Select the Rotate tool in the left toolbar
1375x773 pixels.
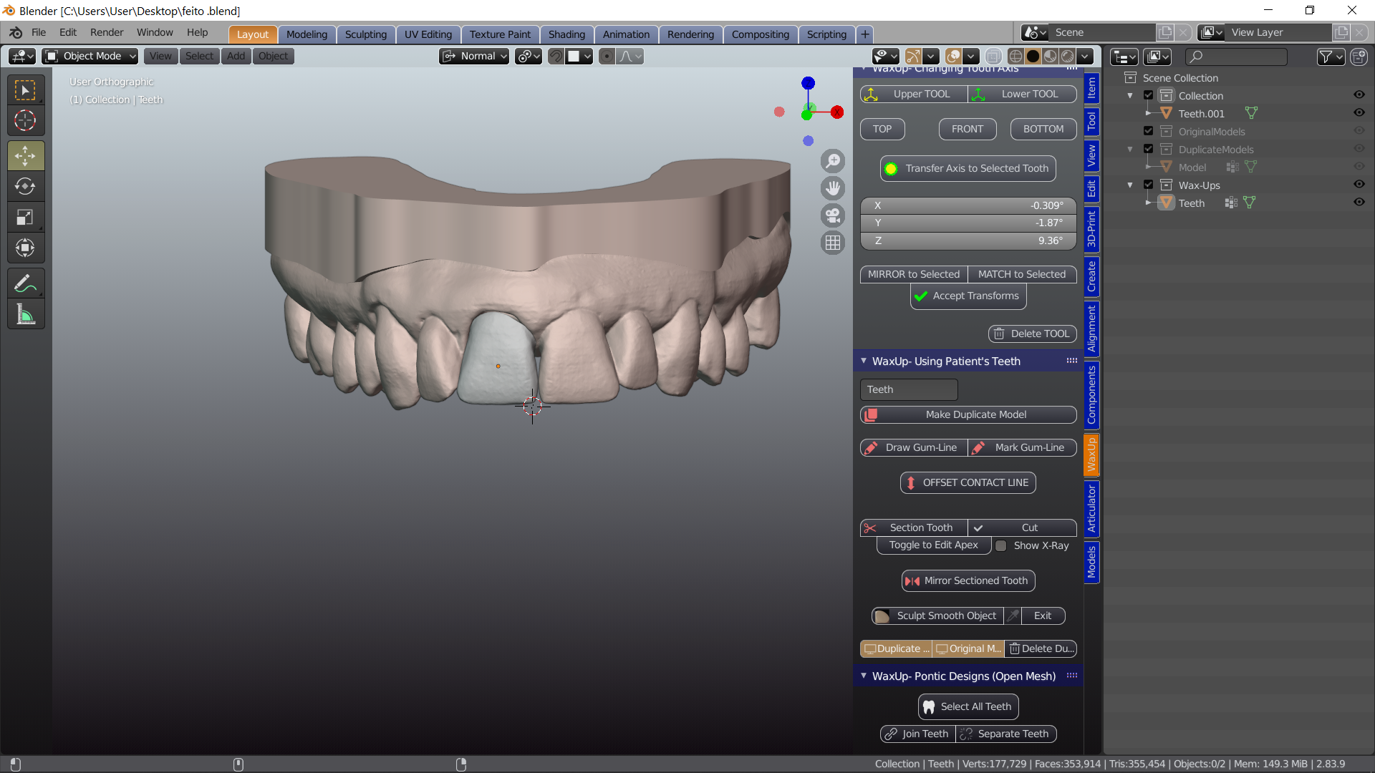tap(25, 186)
